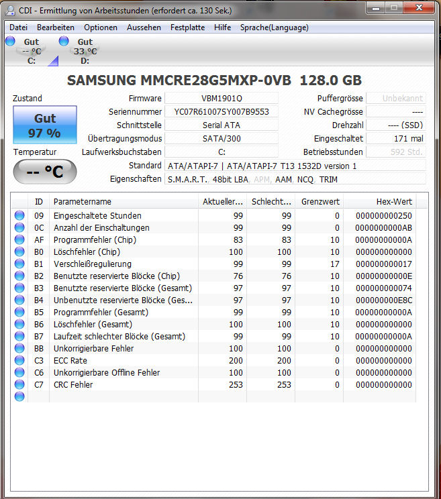
Task: Close the CDI window
Action: tap(420, 7)
